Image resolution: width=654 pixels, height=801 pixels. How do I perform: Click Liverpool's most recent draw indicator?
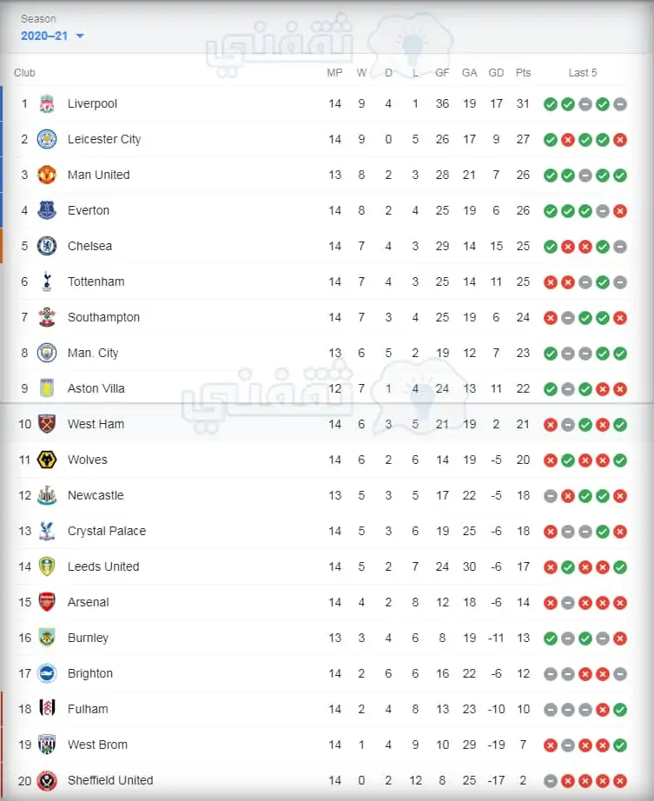click(x=620, y=104)
